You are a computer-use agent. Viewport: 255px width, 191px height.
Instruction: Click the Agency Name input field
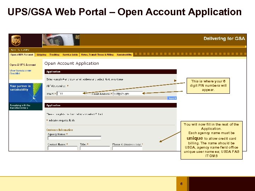click(x=74, y=138)
